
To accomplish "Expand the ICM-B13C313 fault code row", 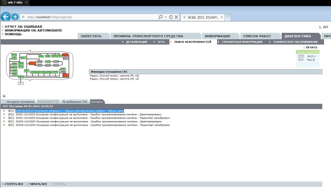I will point(4,111).
